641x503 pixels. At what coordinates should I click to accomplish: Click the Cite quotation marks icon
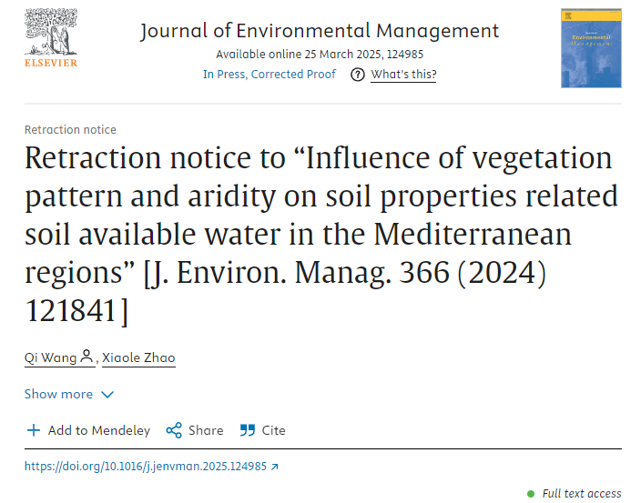248,430
